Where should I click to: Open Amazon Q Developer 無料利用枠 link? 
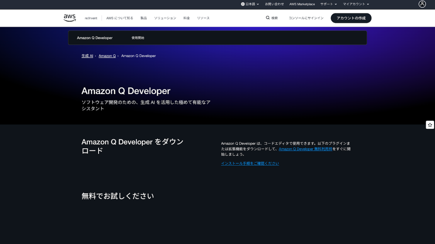click(x=305, y=149)
